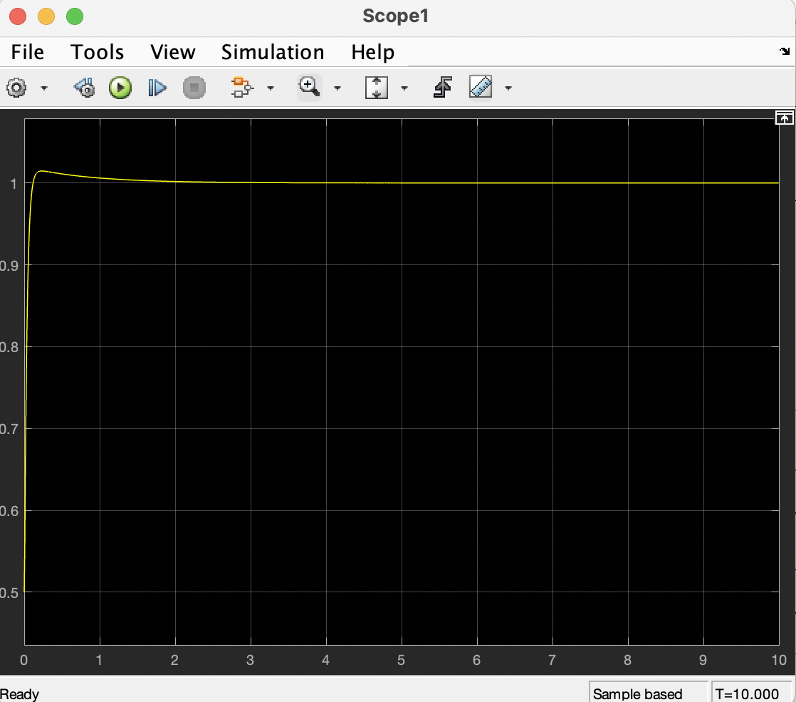Screen dimensions: 796x702
Task: Expand the Configuration Properties dropdown arrow
Action: click(44, 88)
